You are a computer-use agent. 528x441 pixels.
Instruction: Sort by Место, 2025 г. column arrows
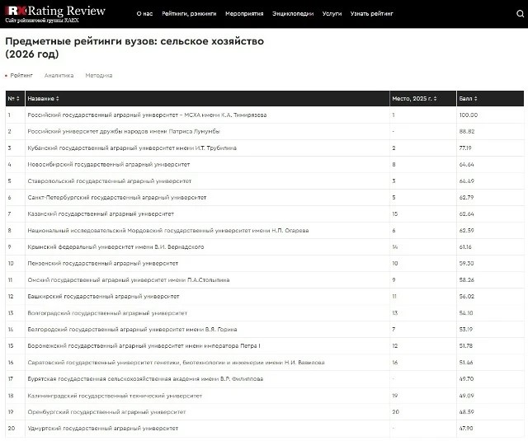435,99
